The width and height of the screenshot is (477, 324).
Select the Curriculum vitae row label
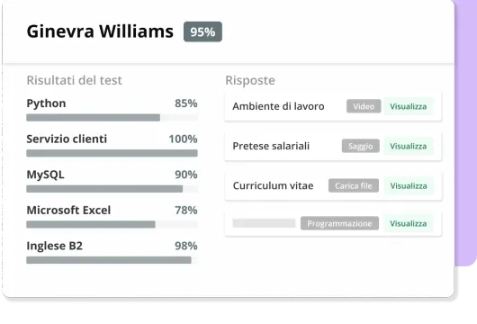click(x=273, y=185)
